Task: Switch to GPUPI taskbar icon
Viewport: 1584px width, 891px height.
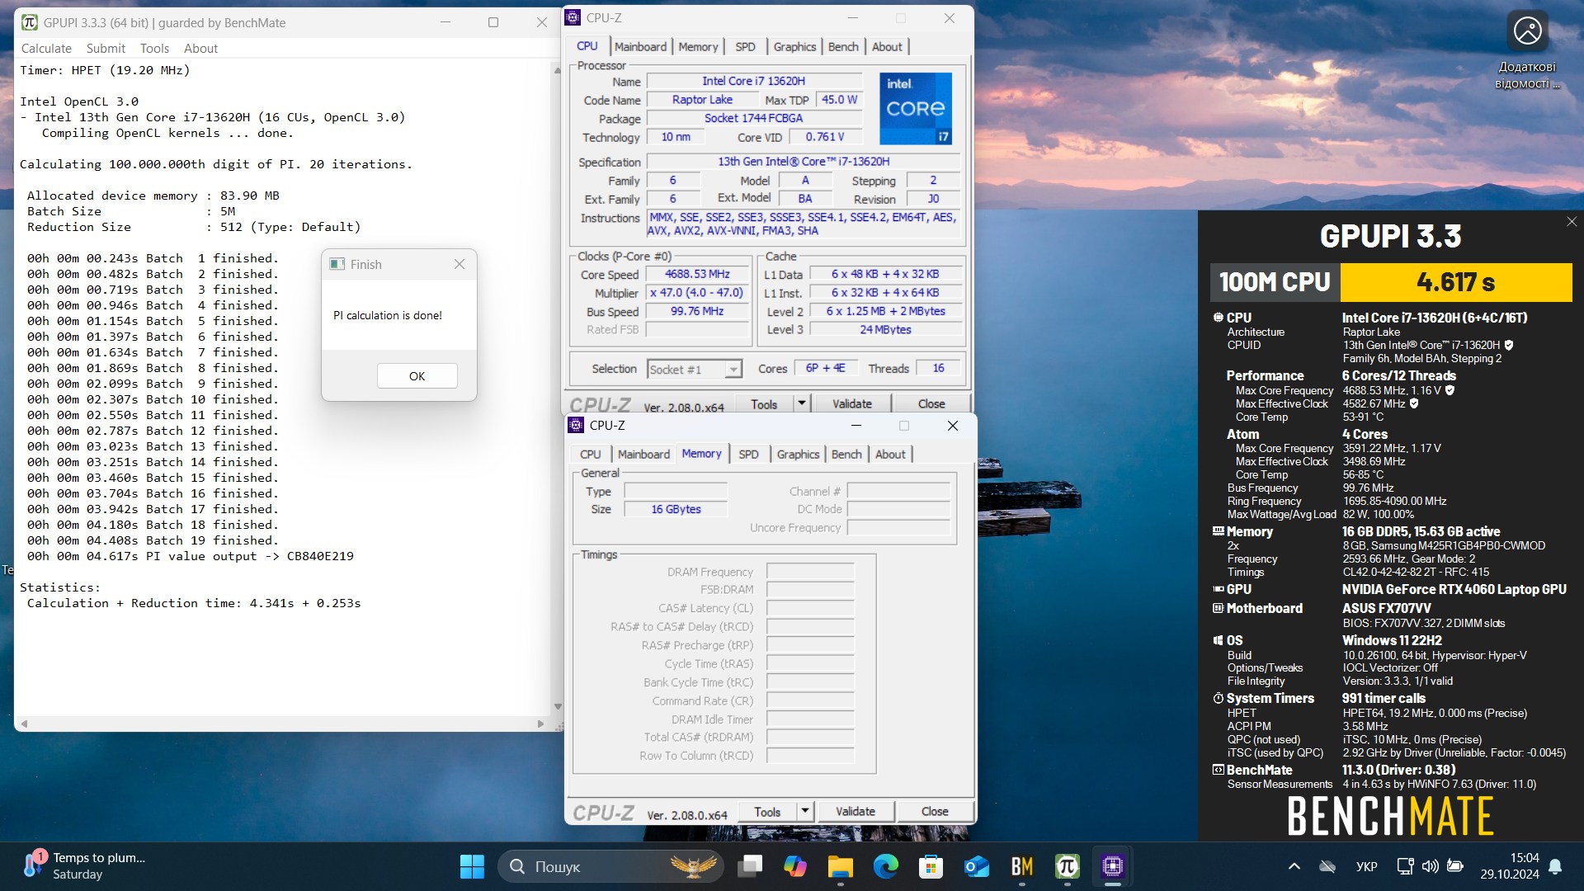Action: pos(1068,866)
